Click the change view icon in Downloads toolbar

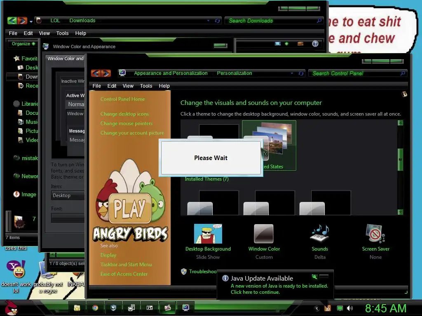click(x=277, y=44)
